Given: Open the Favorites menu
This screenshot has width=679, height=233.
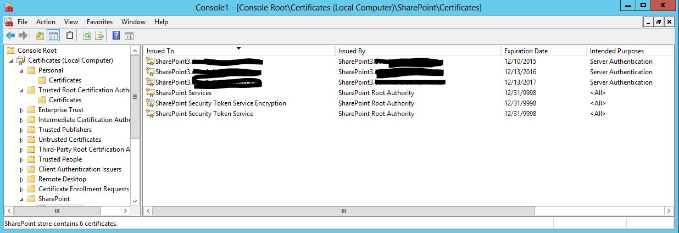Looking at the screenshot, I should 99,22.
